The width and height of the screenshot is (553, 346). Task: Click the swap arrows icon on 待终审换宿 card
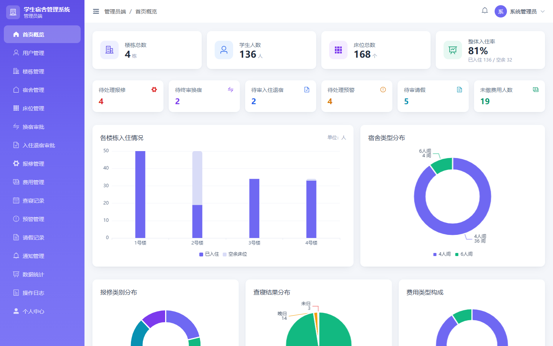point(230,90)
